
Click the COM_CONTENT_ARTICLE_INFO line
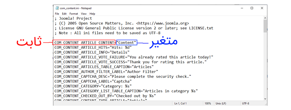[92, 52]
